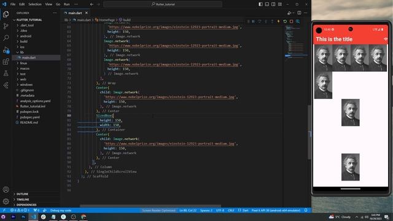Expand the DEPENDENCIES section
This screenshot has height=221, width=393.
26,204
